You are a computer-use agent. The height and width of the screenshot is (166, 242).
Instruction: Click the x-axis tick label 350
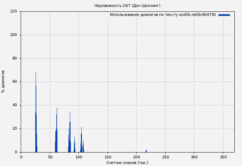coord(223,157)
